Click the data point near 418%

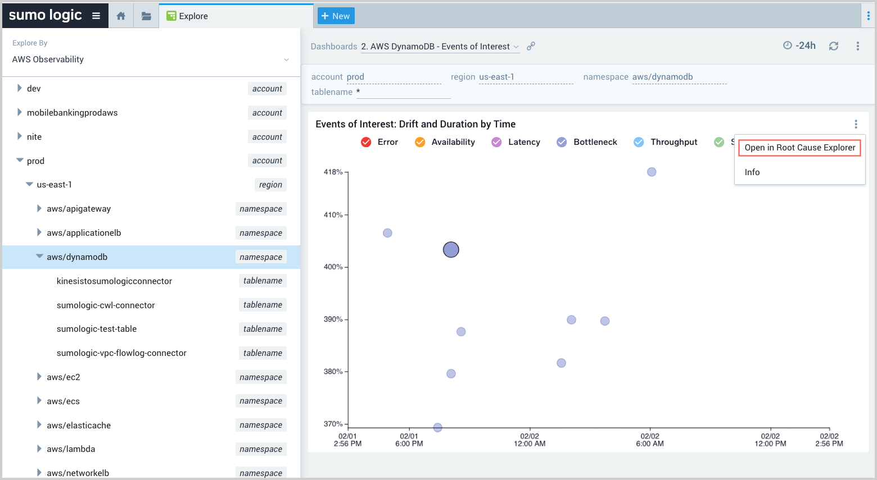[652, 172]
